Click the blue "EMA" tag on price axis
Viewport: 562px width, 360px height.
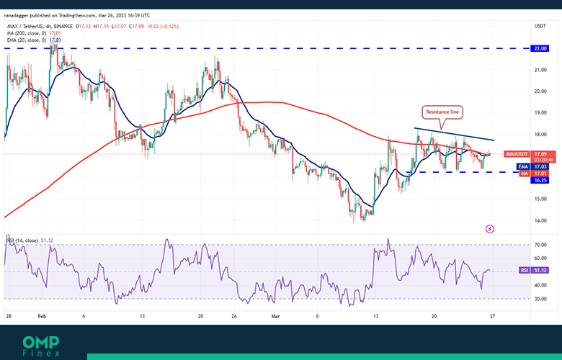click(x=522, y=167)
